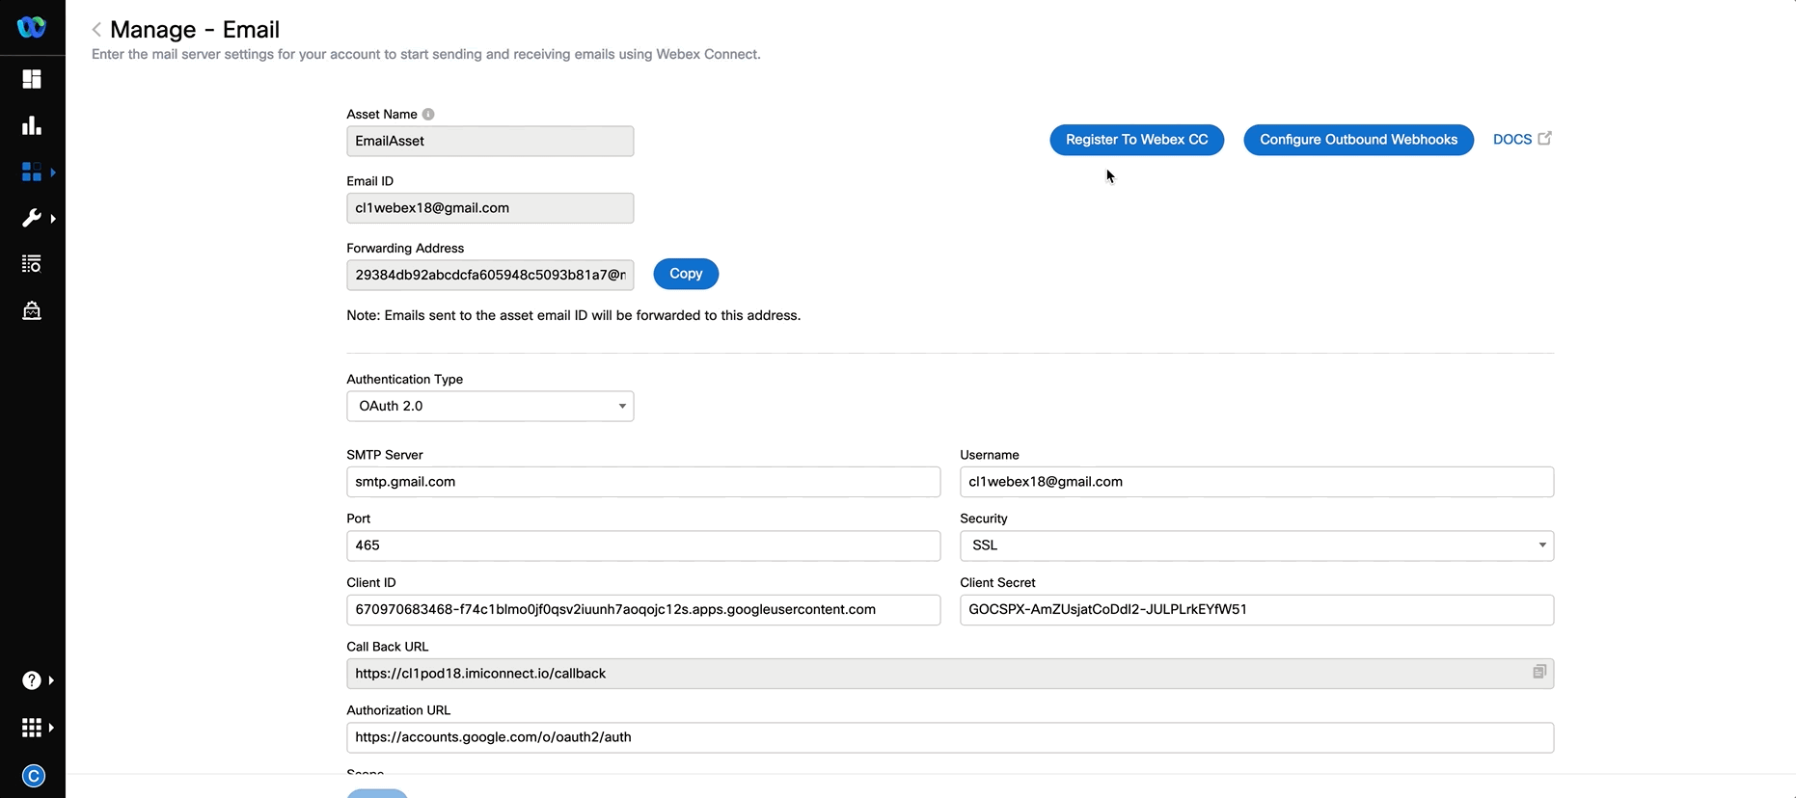
Task: Expand the Assets submenu arrow
Action: point(53,173)
